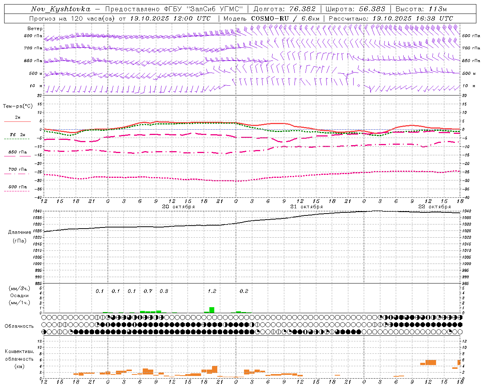Image resolution: width=482 pixels, height=385 pixels.
Task: Click the 21 октября date label
Action: coord(307,207)
